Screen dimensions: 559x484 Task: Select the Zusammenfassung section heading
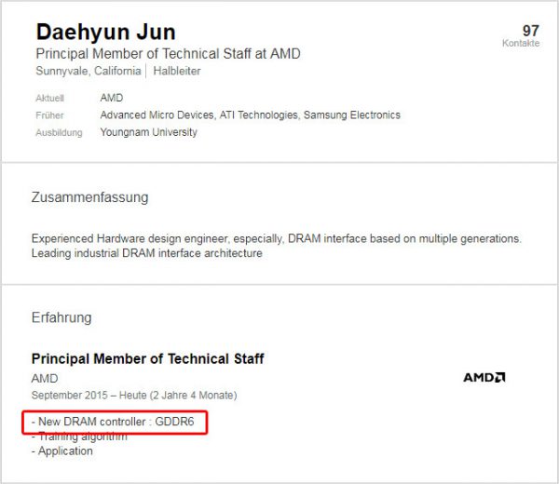89,197
